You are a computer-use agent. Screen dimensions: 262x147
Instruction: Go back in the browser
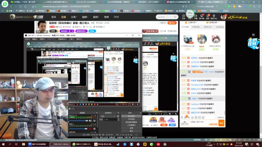(x=11, y=7)
